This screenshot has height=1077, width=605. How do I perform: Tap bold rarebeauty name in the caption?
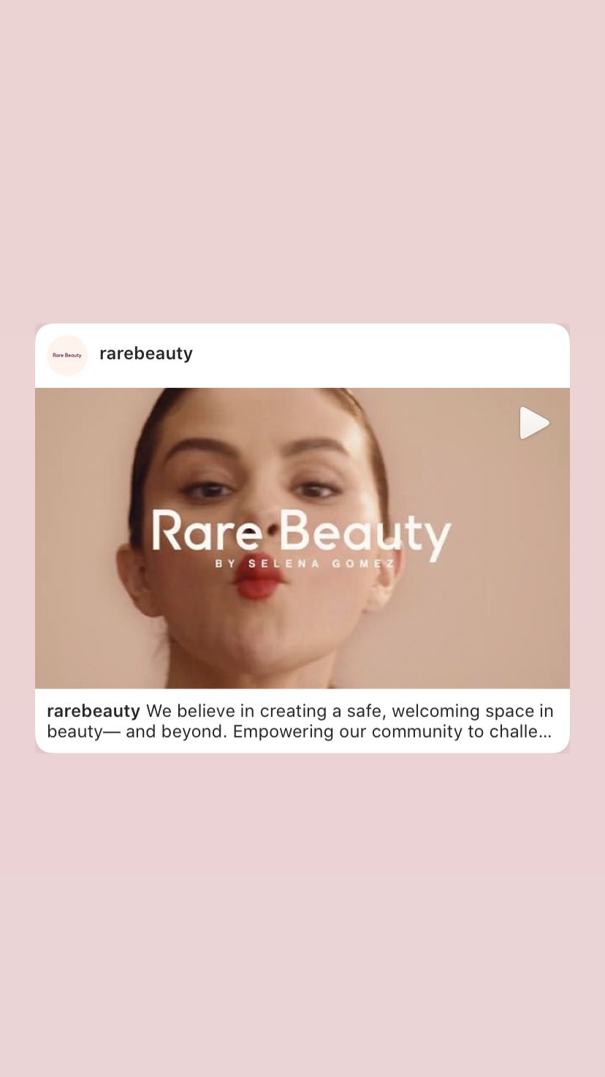coord(94,711)
